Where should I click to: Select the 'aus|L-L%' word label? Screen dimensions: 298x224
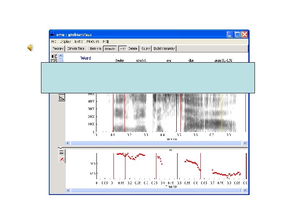223,61
